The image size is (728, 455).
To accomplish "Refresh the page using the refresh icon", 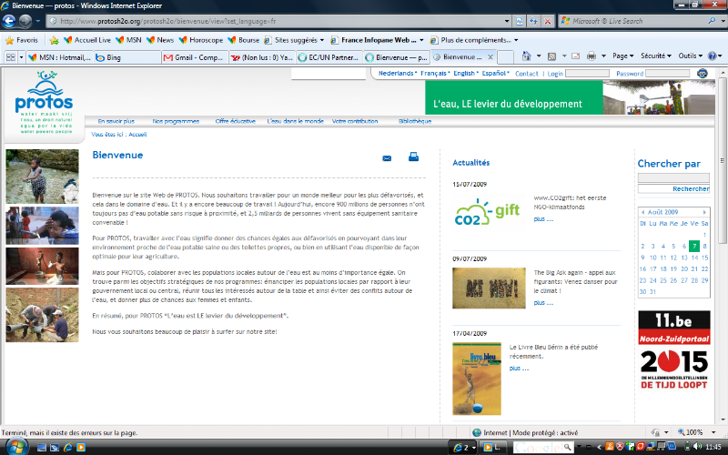I will [x=533, y=21].
